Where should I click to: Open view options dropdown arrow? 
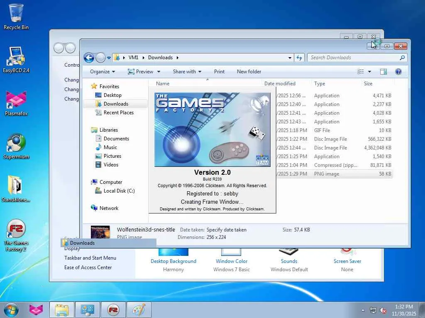pos(369,72)
